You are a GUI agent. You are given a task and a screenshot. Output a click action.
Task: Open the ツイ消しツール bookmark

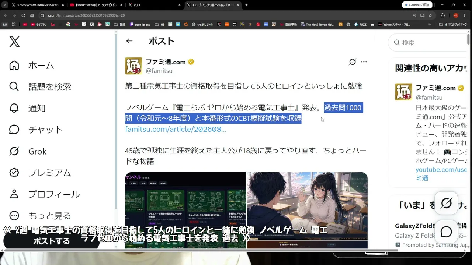click(202, 25)
